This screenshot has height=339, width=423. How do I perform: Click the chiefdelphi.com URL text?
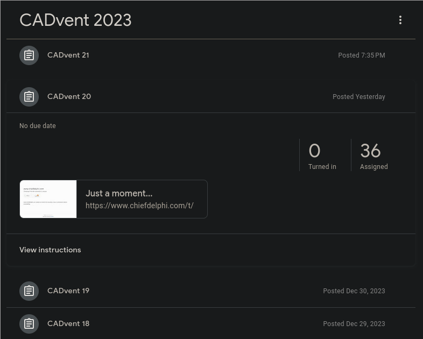139,206
